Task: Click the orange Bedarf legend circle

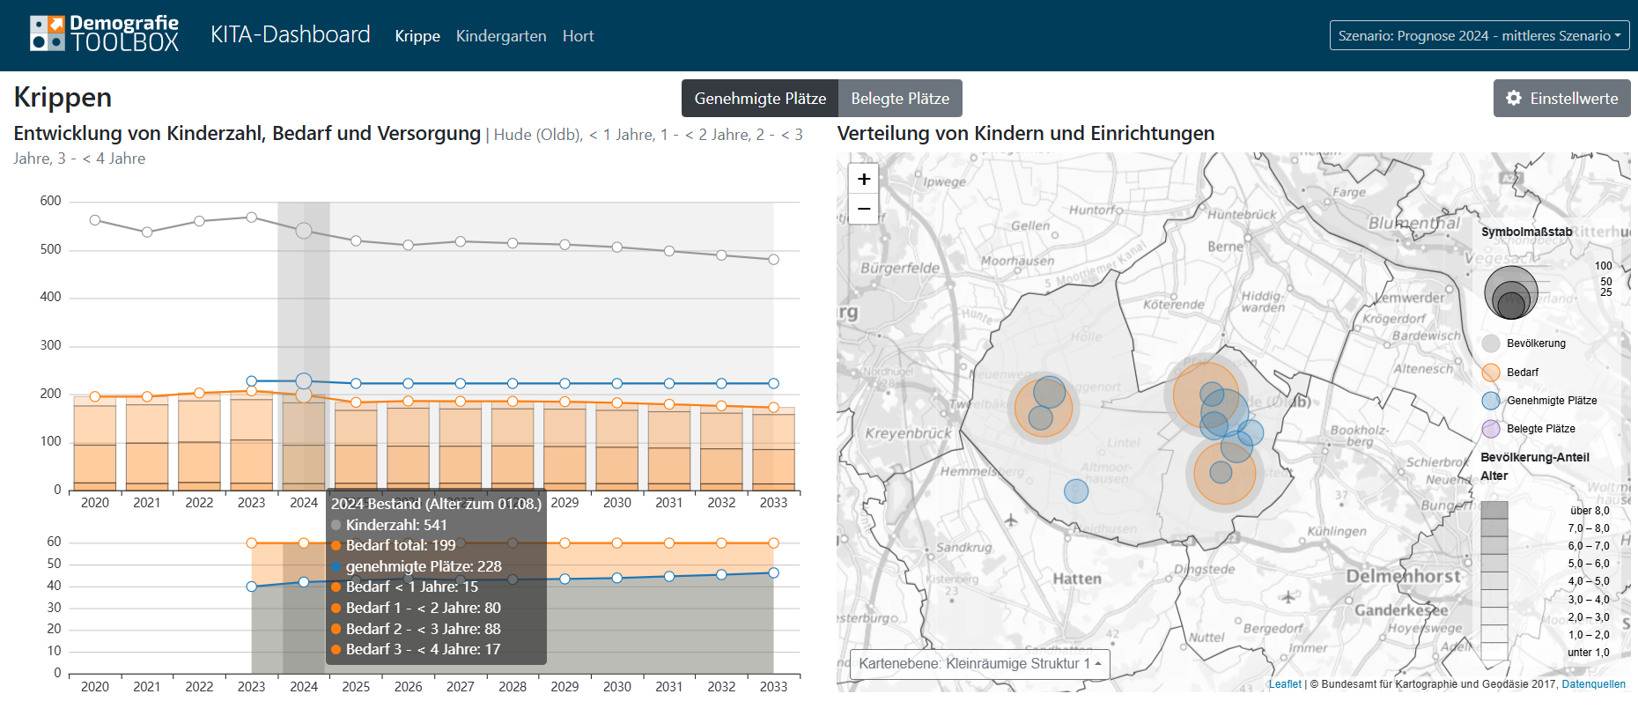Action: [x=1491, y=373]
